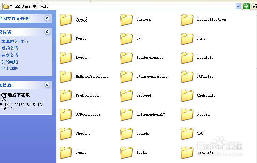Open the FX folder icon
The width and height of the screenshot is (257, 163).
pyautogui.click(x=126, y=39)
